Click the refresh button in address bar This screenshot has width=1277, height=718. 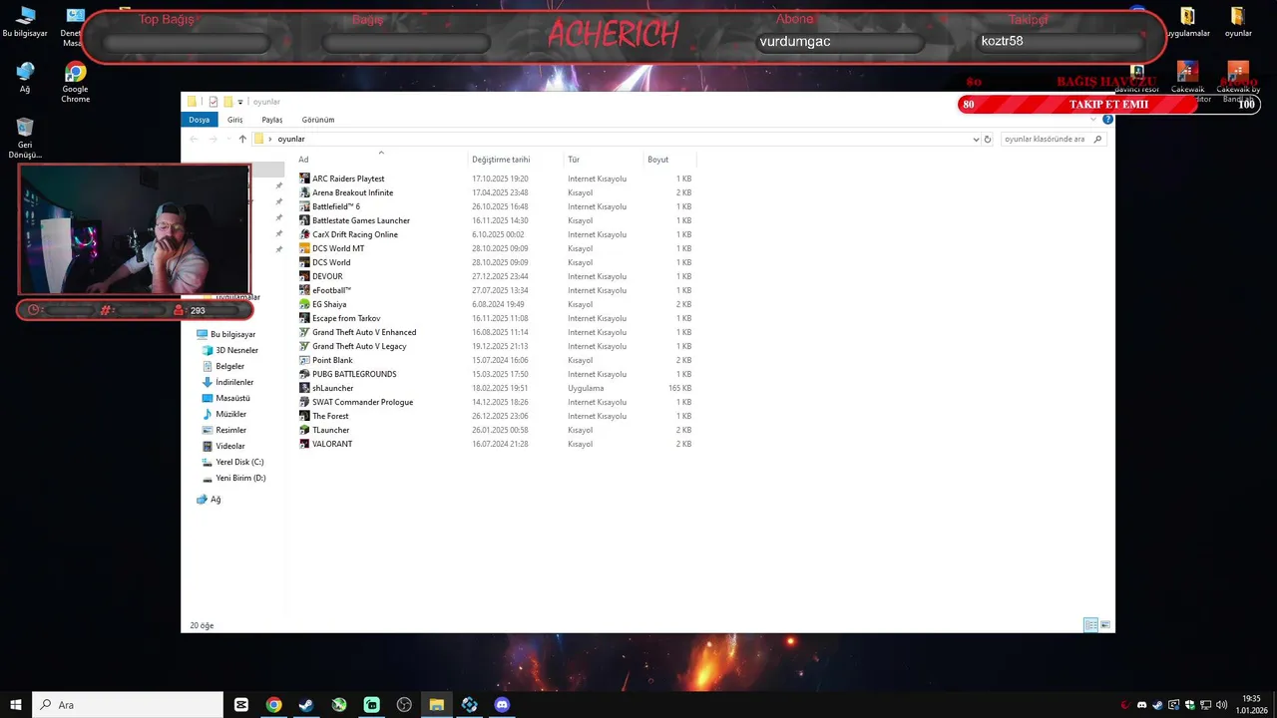pos(988,139)
